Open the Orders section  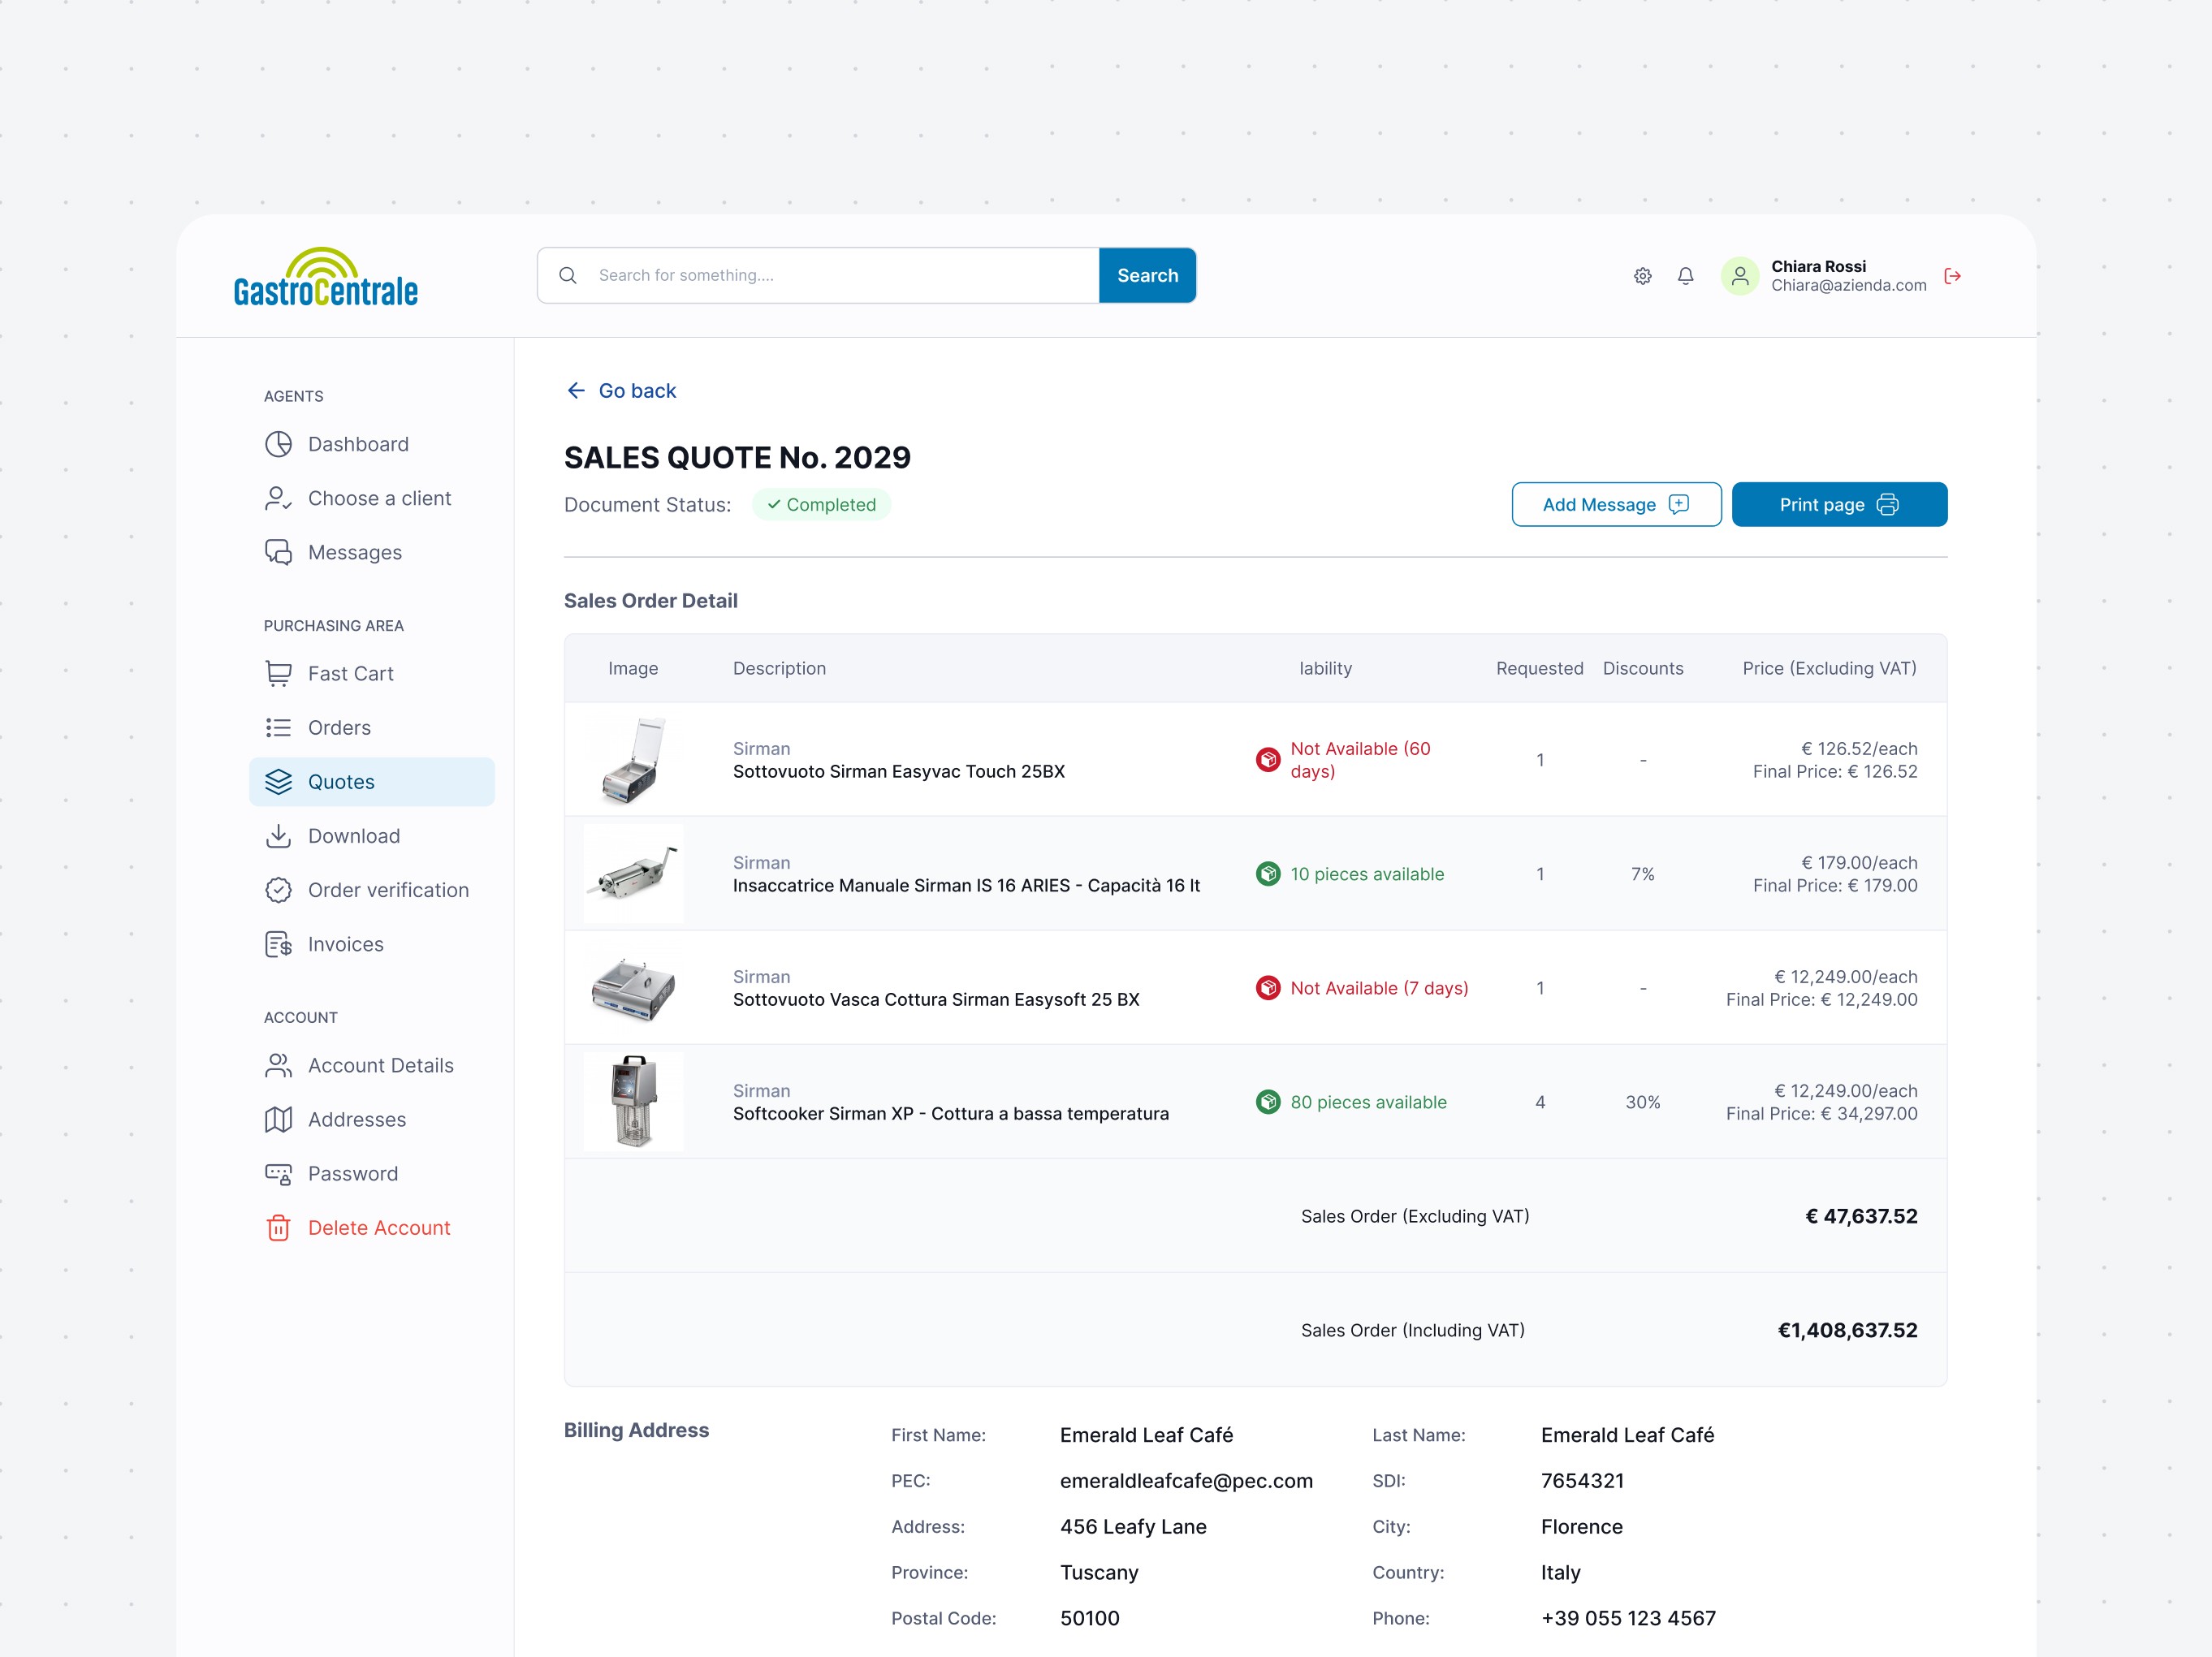(x=372, y=727)
